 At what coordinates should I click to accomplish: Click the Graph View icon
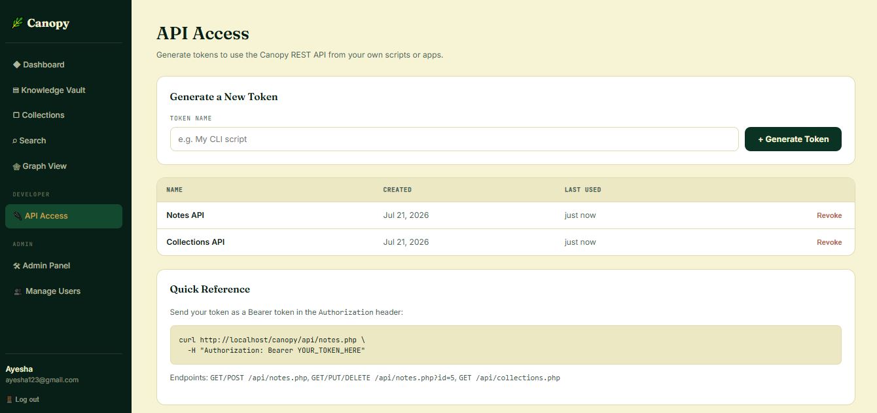[16, 166]
